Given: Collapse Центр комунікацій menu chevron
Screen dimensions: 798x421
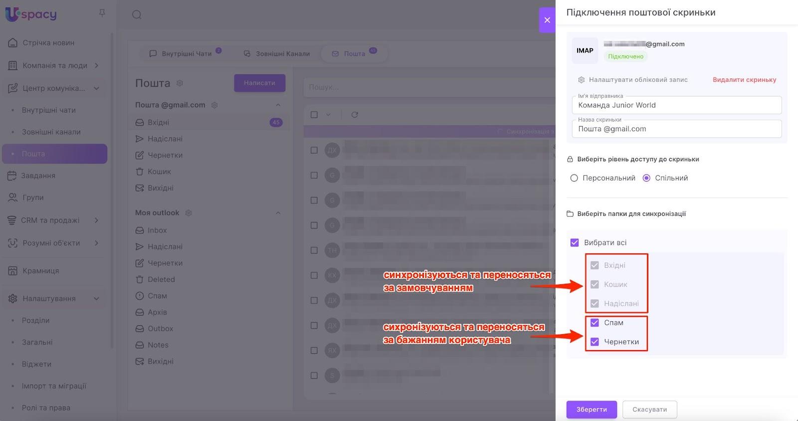Looking at the screenshot, I should (x=97, y=88).
